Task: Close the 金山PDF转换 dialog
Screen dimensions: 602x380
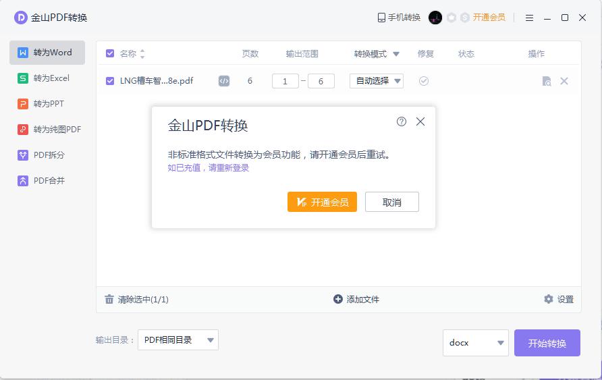Action: tap(420, 121)
